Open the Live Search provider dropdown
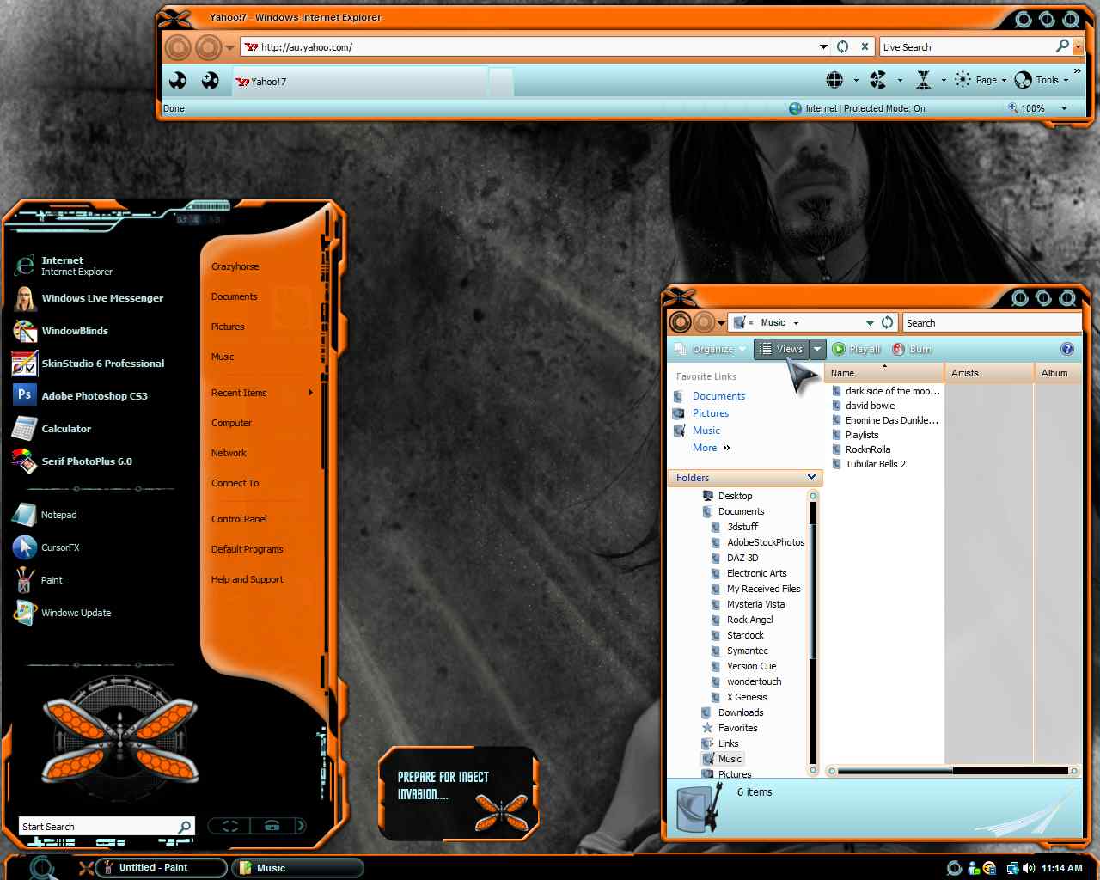The height and width of the screenshot is (880, 1100). 1079,46
